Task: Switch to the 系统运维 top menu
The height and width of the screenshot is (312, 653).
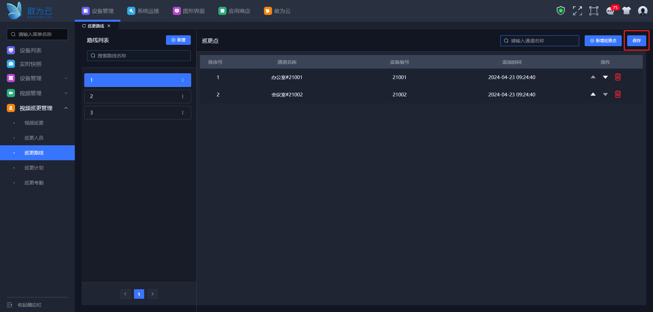Action: click(143, 11)
